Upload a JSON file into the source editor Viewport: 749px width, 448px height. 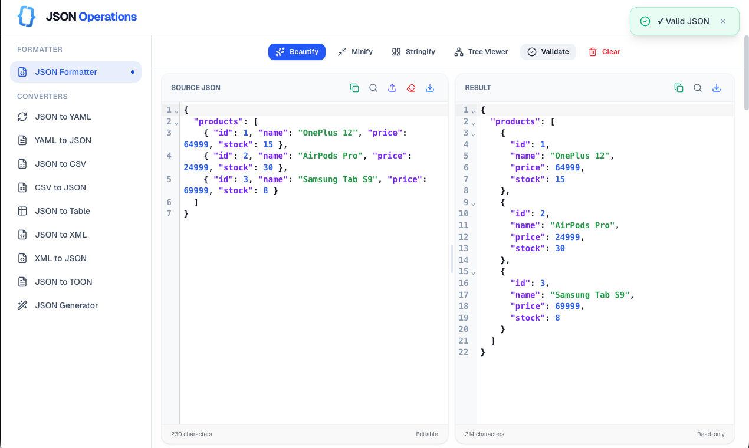[392, 87]
